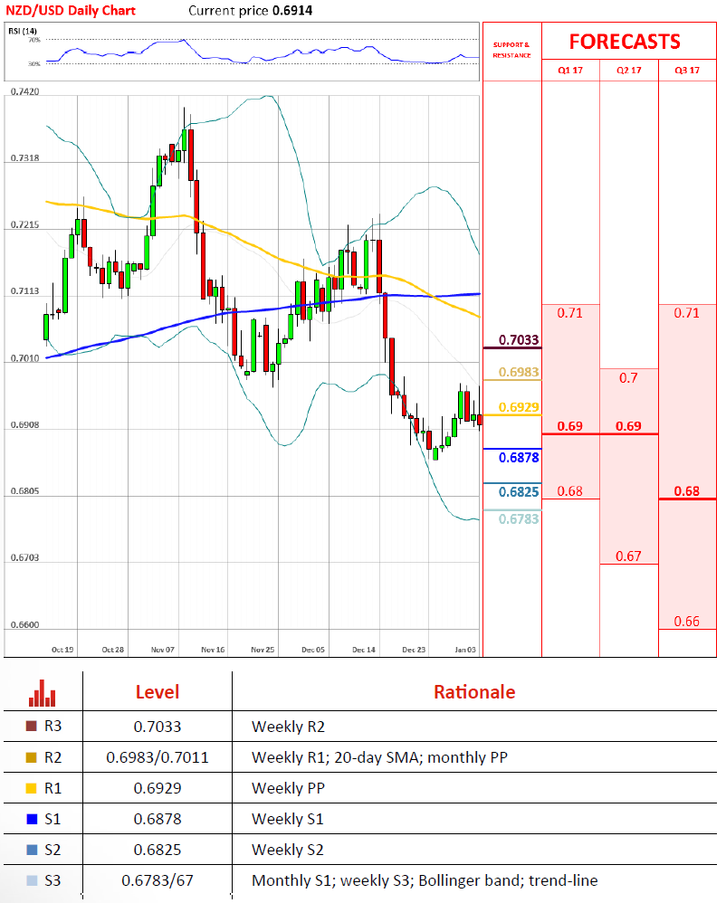The height and width of the screenshot is (903, 726).
Task: Click the S3 light blue color swatch
Action: click(32, 880)
